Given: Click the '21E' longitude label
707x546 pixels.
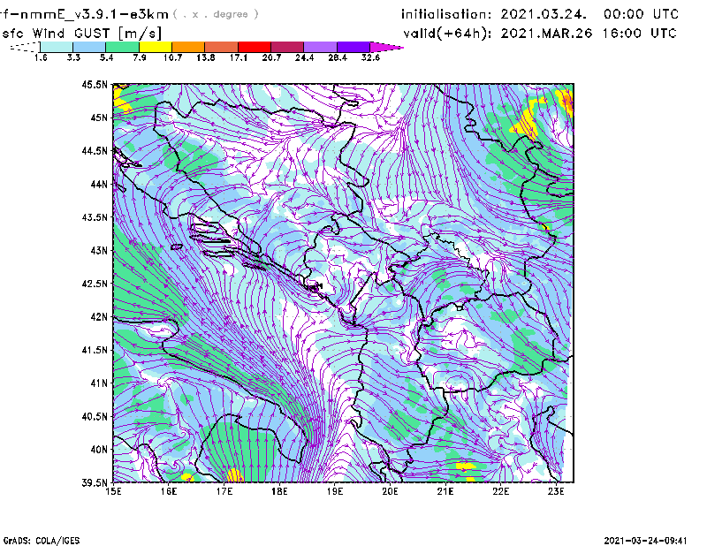Looking at the screenshot, I should click(445, 491).
